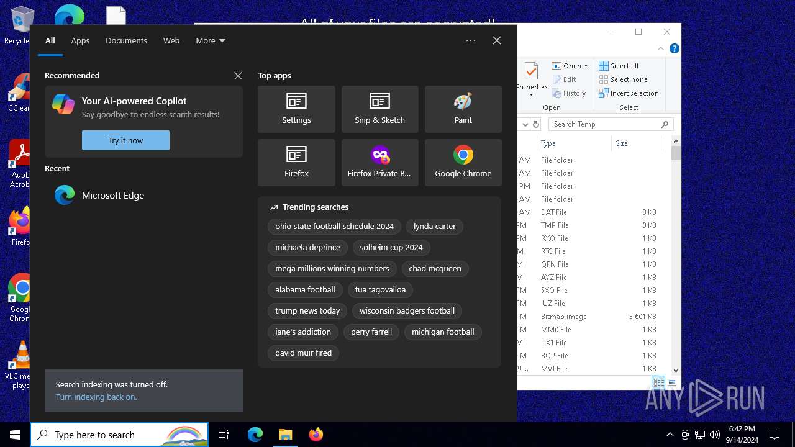Click the taskbar search box

(119, 435)
